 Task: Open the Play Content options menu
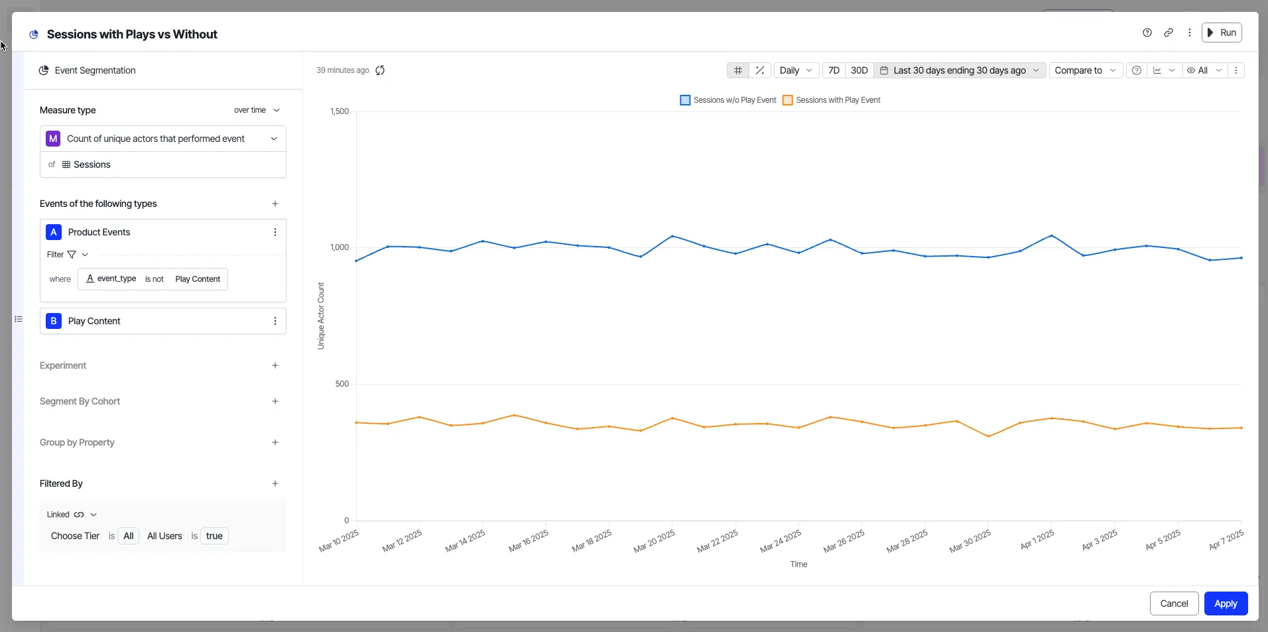[275, 321]
